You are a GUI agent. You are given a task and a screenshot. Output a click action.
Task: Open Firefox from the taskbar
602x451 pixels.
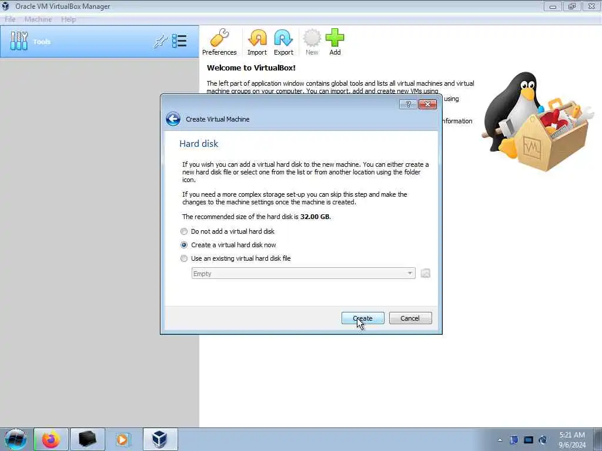click(51, 439)
